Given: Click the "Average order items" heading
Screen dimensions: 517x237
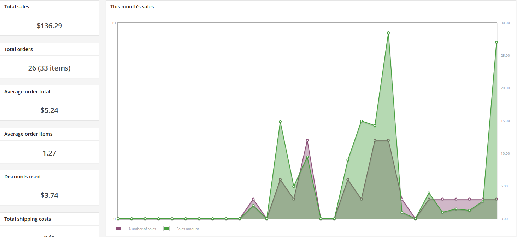Looking at the screenshot, I should [x=28, y=134].
